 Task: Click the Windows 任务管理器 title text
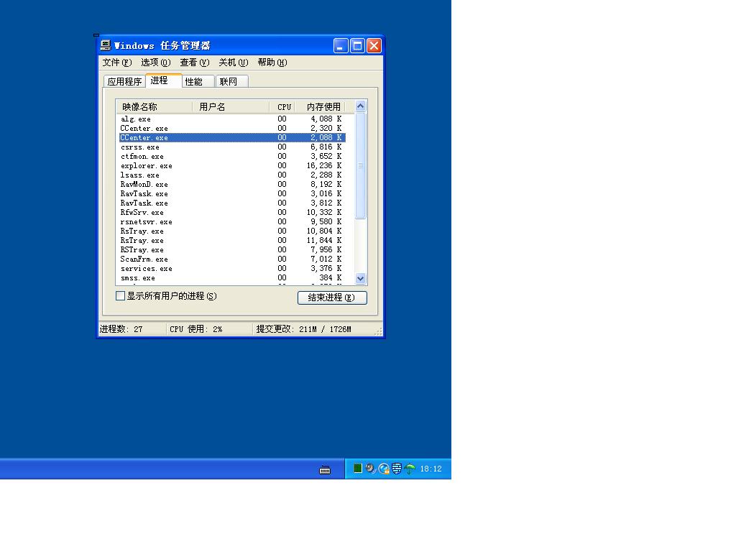point(162,45)
